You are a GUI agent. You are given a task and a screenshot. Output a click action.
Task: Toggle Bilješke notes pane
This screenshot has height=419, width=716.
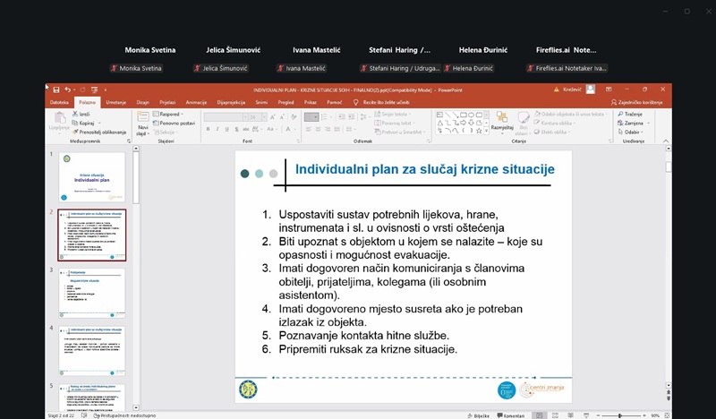tap(478, 415)
